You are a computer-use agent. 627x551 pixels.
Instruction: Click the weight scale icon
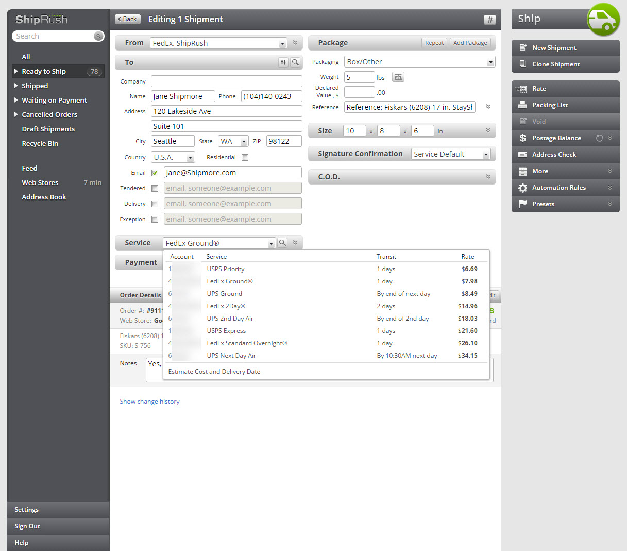pyautogui.click(x=398, y=77)
